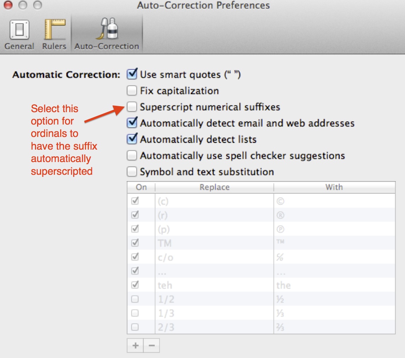The height and width of the screenshot is (358, 405).
Task: Open the Rulers preferences pane
Action: pyautogui.click(x=54, y=35)
